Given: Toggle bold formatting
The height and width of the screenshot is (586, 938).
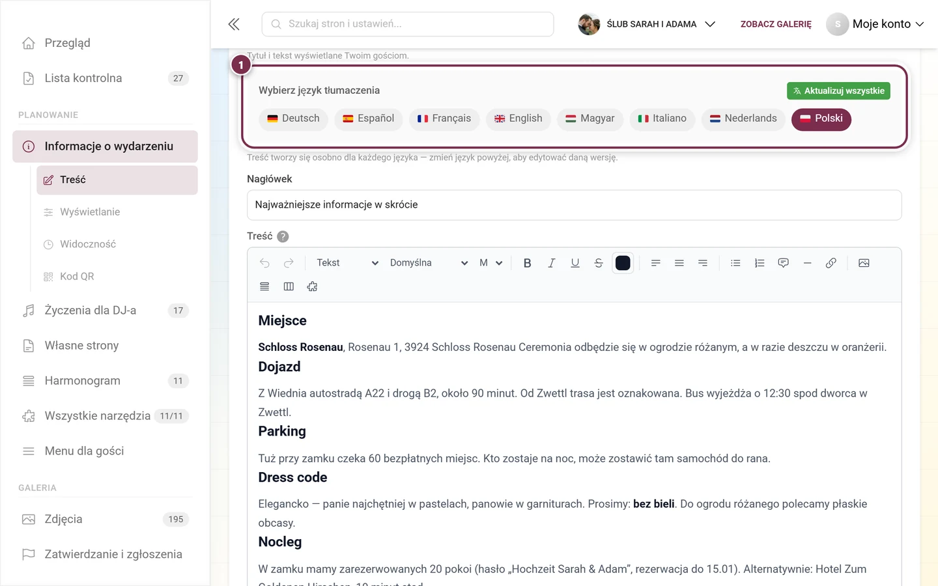Looking at the screenshot, I should point(528,263).
